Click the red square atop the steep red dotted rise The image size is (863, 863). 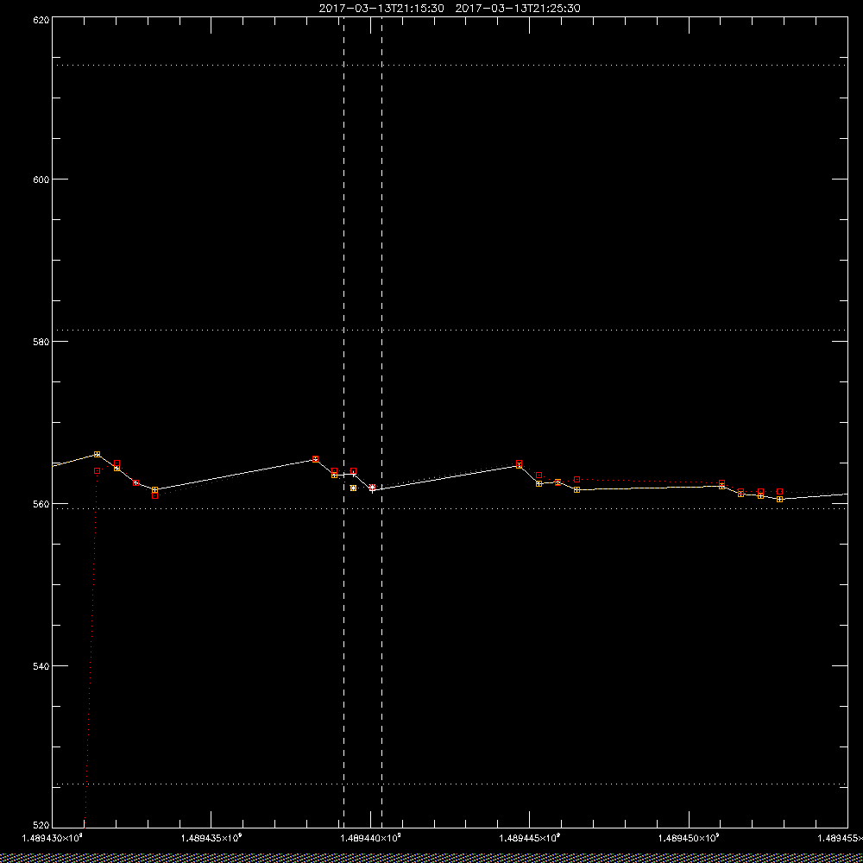(97, 470)
